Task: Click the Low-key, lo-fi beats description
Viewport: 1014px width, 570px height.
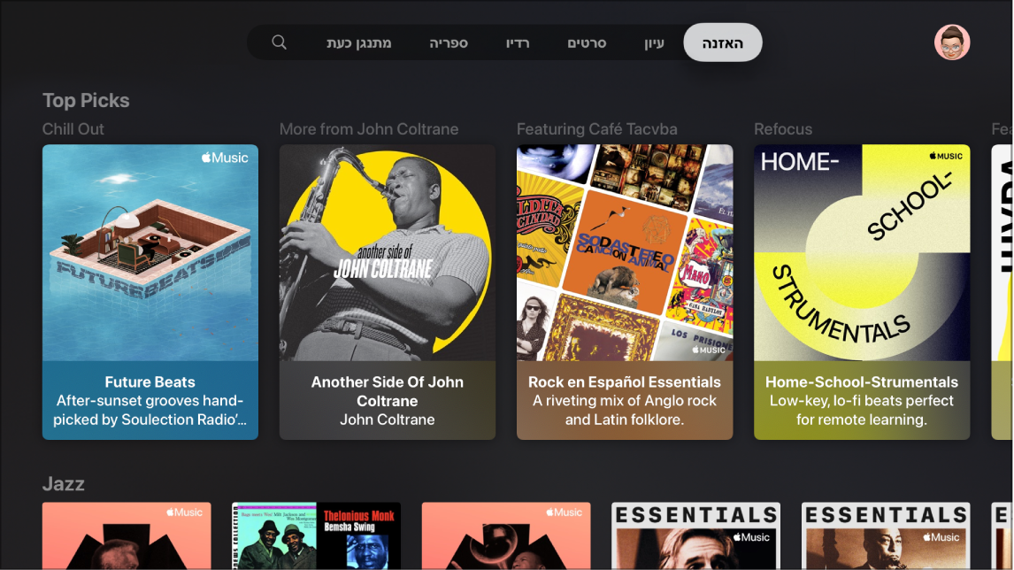Action: point(862,410)
